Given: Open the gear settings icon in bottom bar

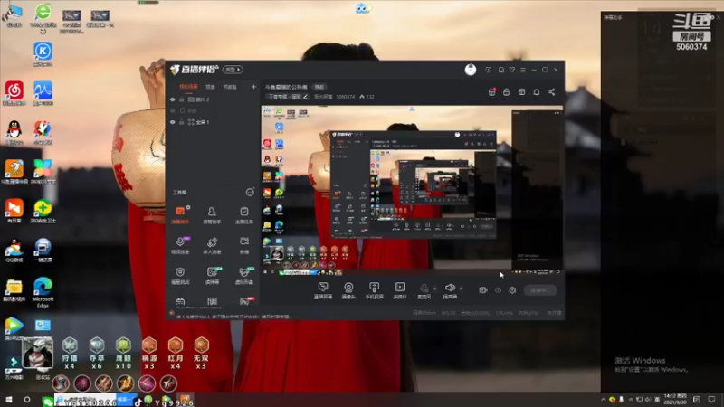Looking at the screenshot, I should point(512,290).
